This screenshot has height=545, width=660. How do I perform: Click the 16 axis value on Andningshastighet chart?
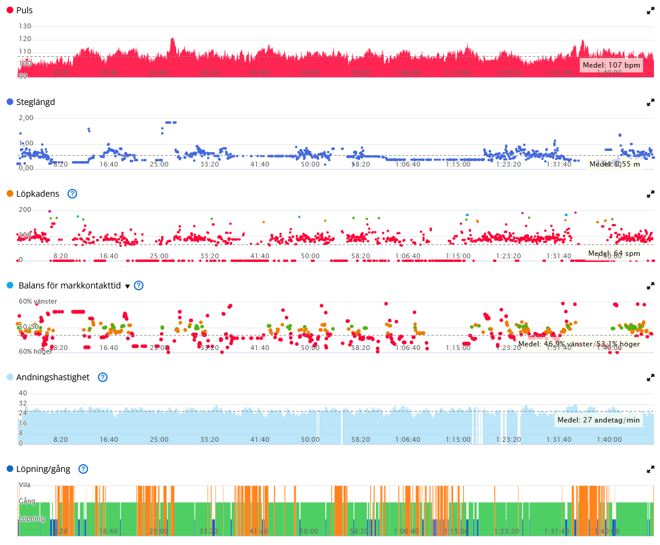(x=23, y=423)
